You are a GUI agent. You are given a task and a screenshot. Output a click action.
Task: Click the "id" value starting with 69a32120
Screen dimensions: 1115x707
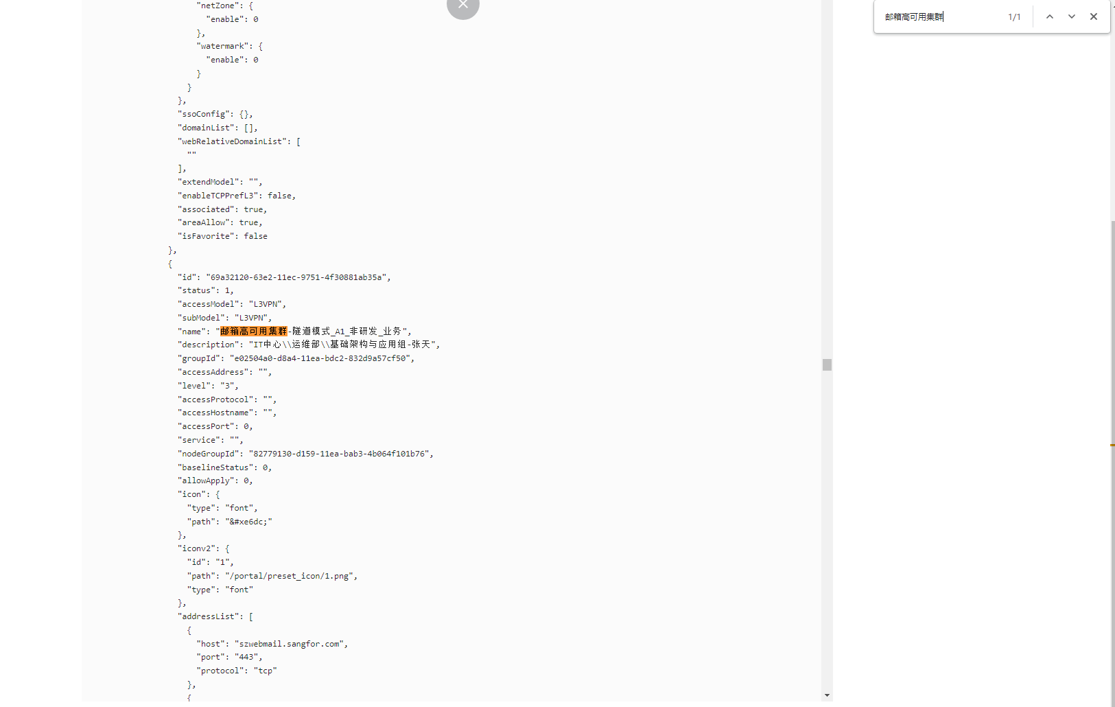pyautogui.click(x=298, y=277)
